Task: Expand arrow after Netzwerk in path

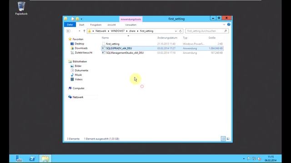Action: [x=108, y=31]
